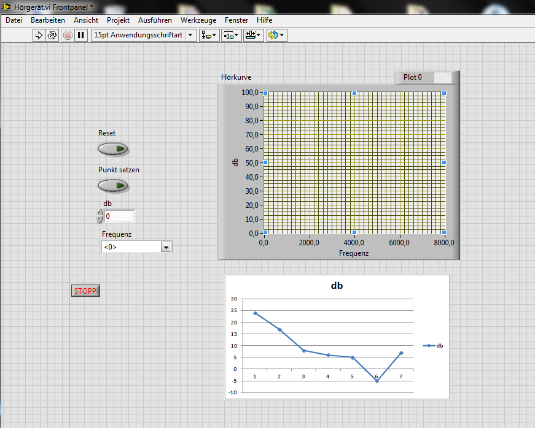535x428 pixels.
Task: Click the Pause toolbar button
Action: pos(81,35)
